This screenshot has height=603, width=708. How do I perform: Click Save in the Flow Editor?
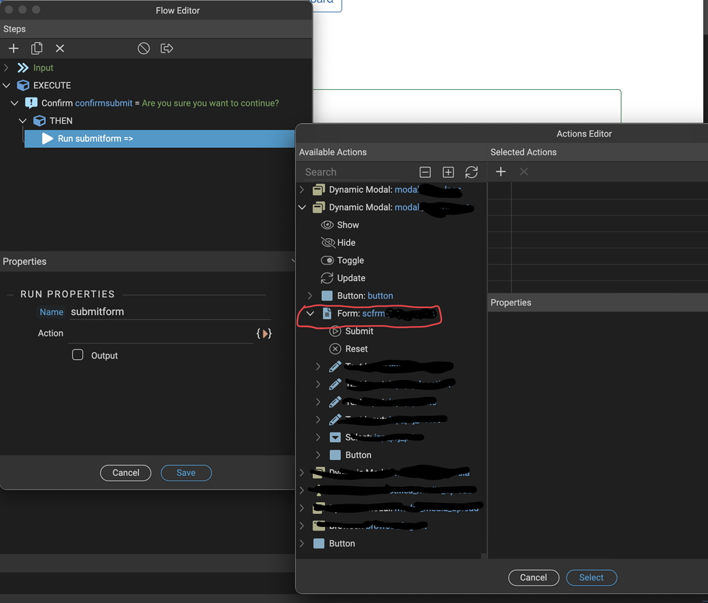click(x=186, y=472)
